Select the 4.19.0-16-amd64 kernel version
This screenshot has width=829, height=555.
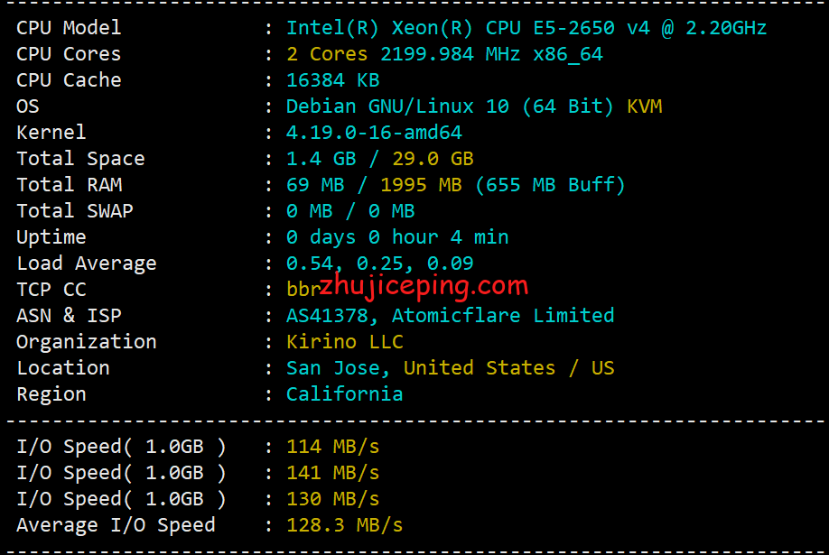point(375,132)
